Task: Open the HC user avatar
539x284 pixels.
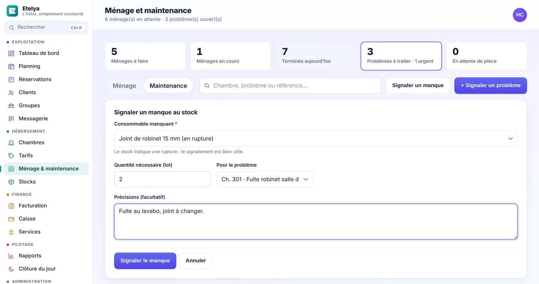Action: [x=520, y=15]
